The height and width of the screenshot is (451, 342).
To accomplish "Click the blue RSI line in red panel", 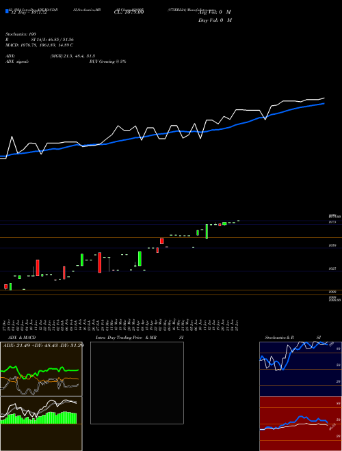I will (293, 423).
